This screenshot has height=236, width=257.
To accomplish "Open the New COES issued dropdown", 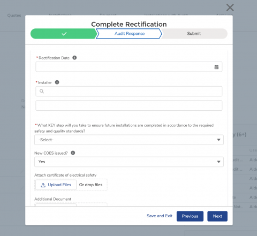I will click(x=129, y=162).
